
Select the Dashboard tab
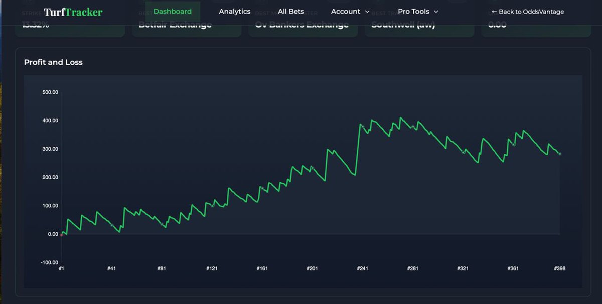coord(172,11)
